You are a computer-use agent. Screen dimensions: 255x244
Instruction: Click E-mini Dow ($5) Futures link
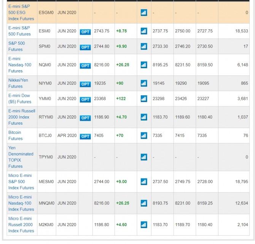point(20,99)
